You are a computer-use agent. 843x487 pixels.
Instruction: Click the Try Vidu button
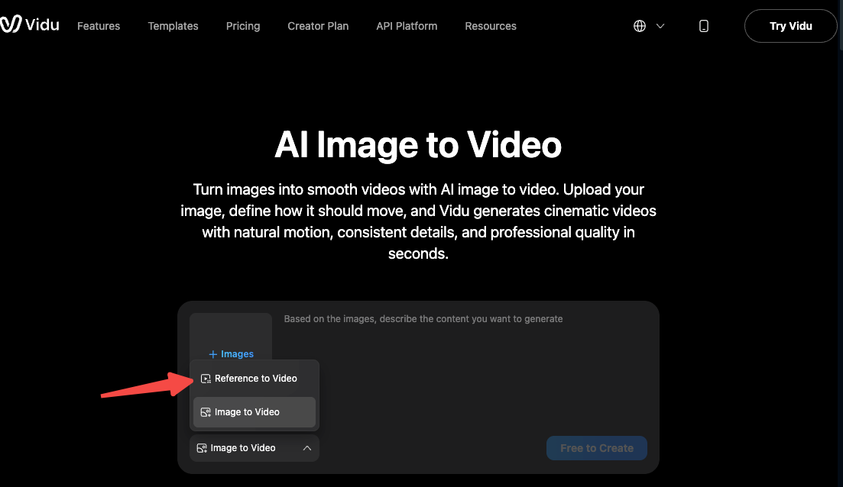click(x=790, y=26)
